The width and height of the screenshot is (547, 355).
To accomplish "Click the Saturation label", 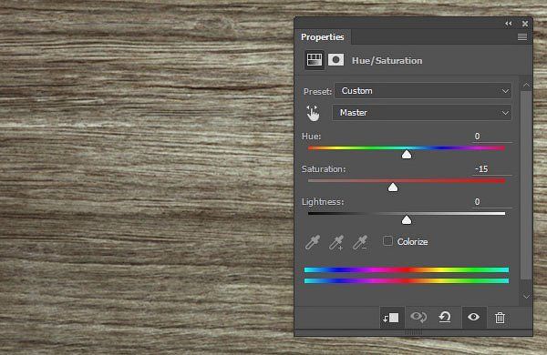I will (324, 169).
